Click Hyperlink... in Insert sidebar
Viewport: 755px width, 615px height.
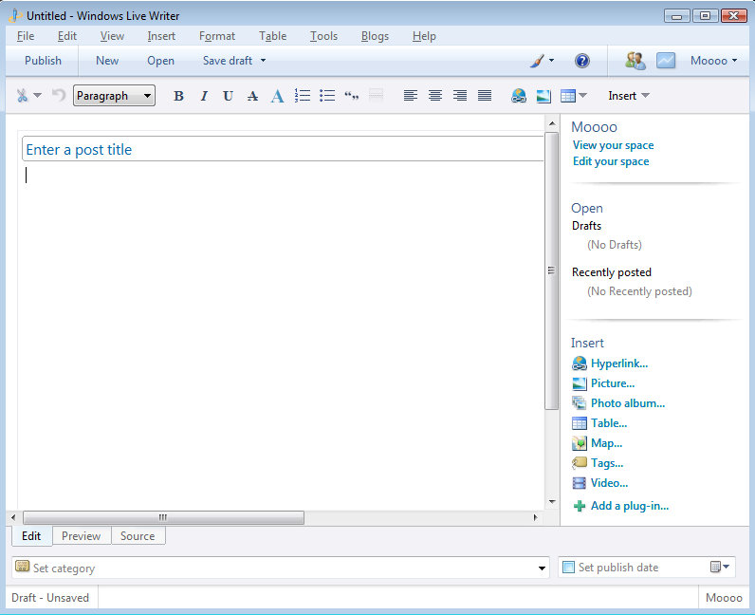pyautogui.click(x=619, y=363)
